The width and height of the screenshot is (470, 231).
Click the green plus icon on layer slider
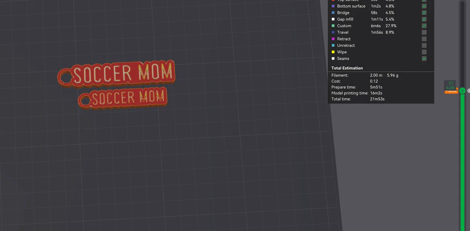tap(462, 90)
